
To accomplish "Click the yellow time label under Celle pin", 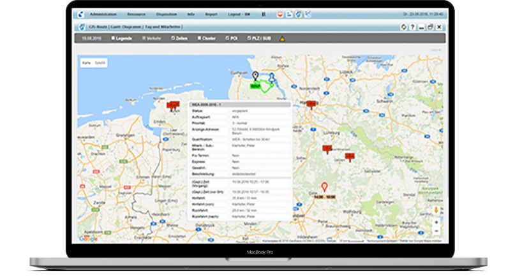I will point(324,197).
